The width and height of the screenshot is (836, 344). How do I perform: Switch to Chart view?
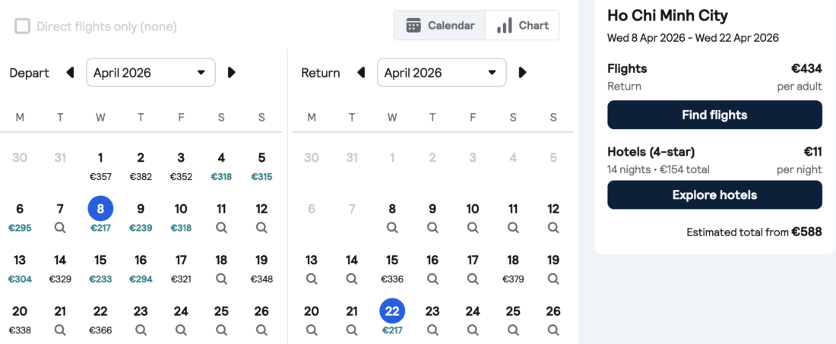[522, 25]
